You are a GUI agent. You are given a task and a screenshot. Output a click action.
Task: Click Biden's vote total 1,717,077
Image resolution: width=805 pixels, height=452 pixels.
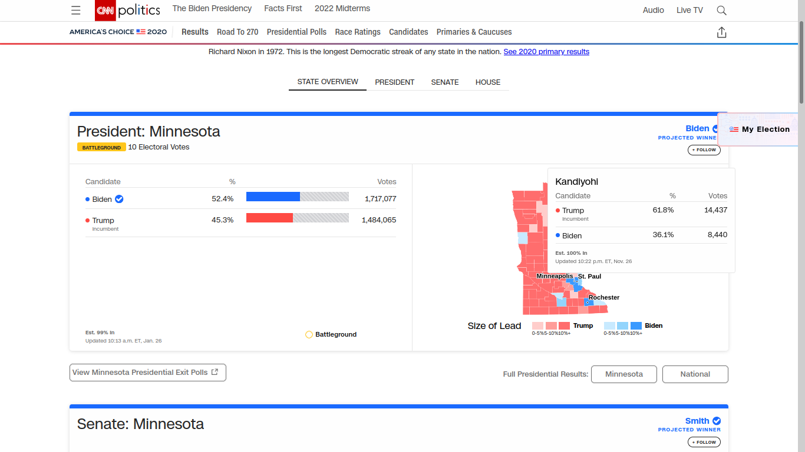click(380, 199)
